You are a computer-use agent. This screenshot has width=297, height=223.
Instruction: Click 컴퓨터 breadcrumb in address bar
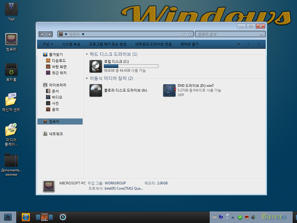[74, 34]
